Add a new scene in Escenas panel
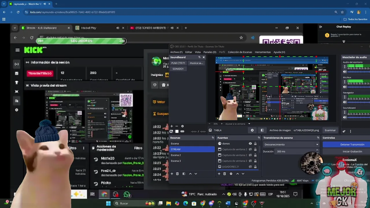The width and height of the screenshot is (370, 208). tap(172, 174)
